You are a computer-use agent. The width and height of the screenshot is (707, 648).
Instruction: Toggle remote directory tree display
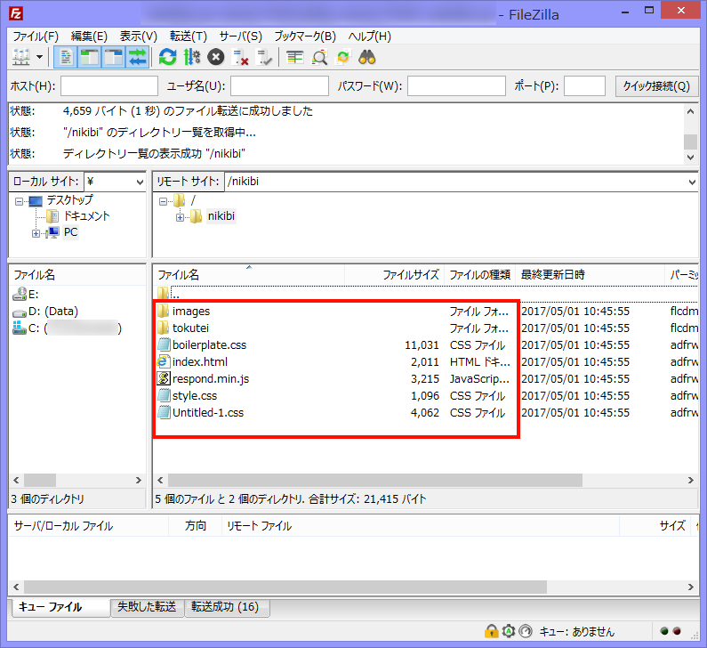point(113,57)
